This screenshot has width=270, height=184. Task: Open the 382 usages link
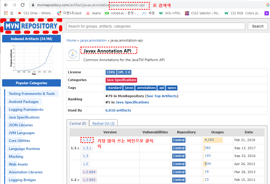click(x=208, y=148)
